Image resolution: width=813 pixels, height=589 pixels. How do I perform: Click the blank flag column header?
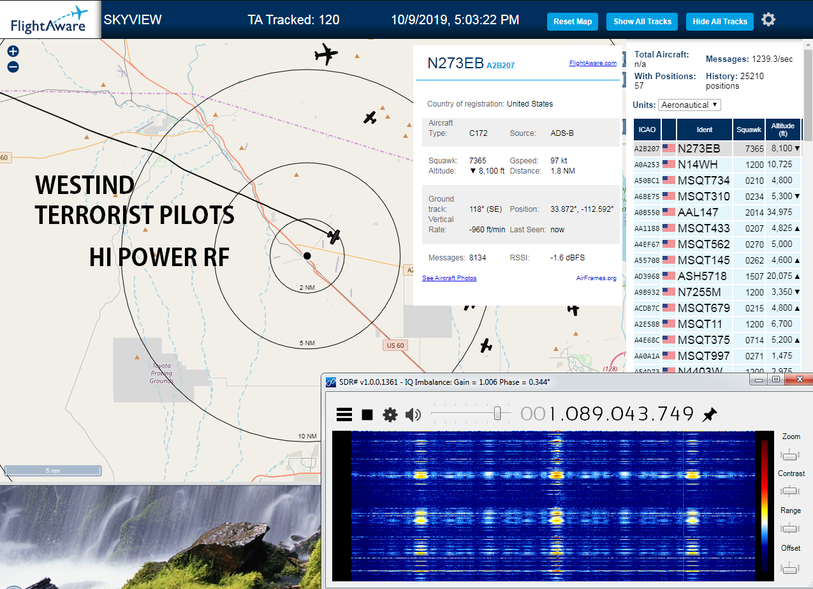click(x=669, y=130)
